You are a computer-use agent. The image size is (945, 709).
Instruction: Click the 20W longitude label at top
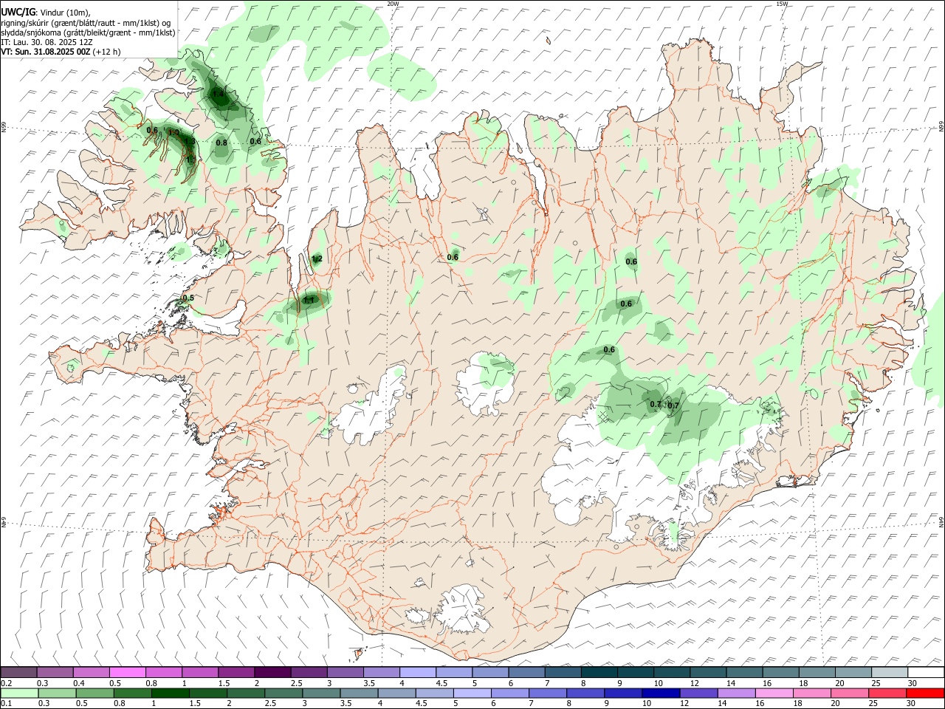(393, 4)
